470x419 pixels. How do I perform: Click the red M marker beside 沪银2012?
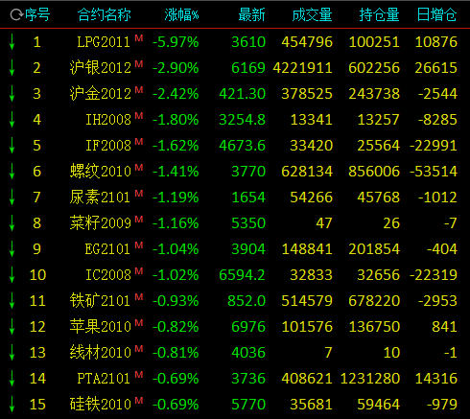tap(139, 63)
